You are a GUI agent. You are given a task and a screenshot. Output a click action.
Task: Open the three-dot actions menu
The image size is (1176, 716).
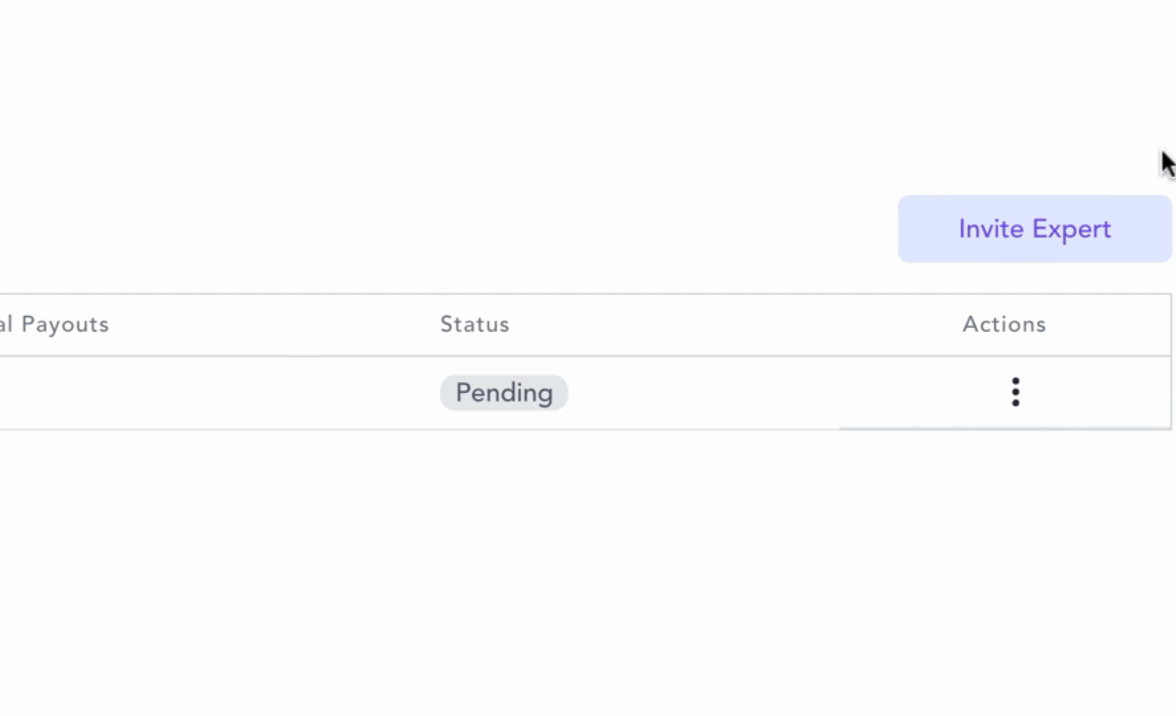[1015, 392]
